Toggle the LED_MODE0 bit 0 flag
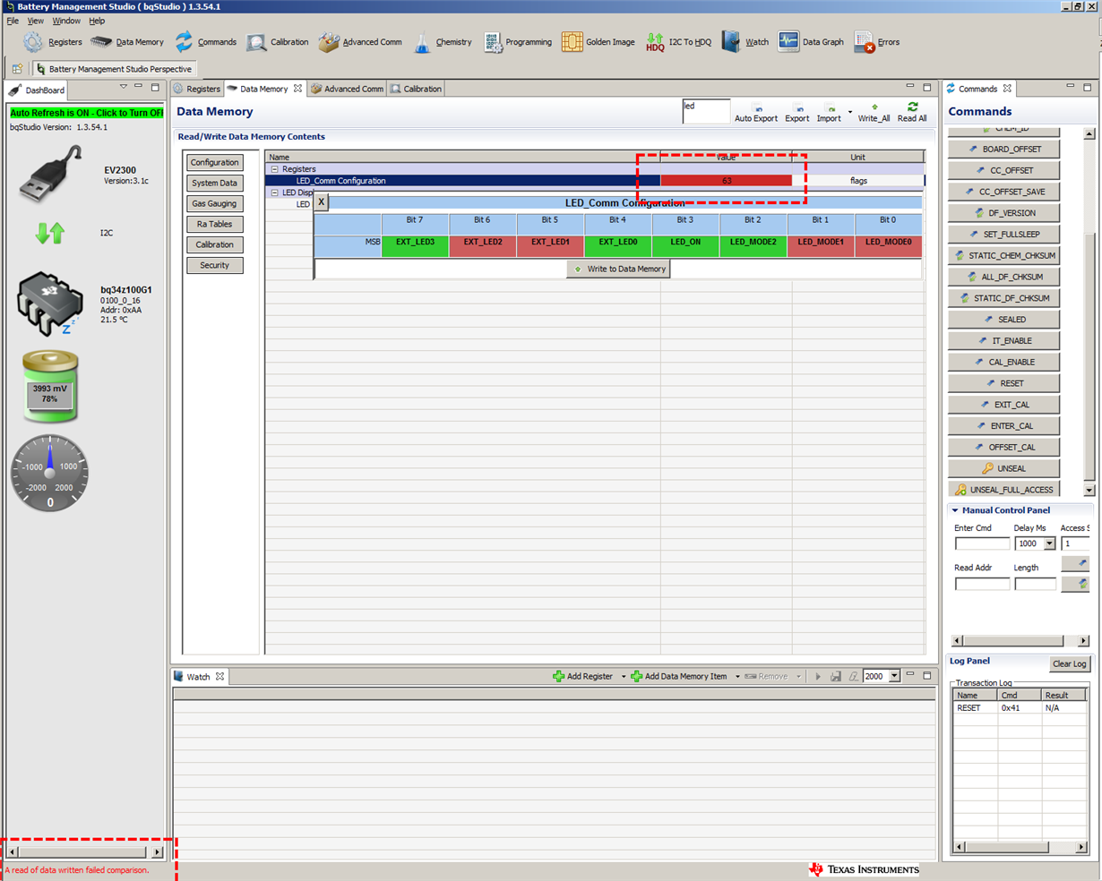The height and width of the screenshot is (881, 1102). pos(888,246)
